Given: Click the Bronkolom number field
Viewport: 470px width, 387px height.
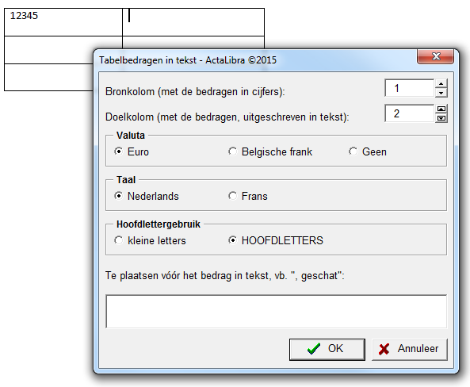Looking at the screenshot, I should (410, 88).
